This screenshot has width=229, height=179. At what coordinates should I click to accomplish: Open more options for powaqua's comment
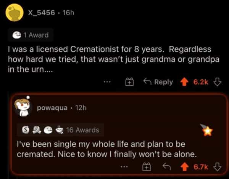(x=123, y=166)
